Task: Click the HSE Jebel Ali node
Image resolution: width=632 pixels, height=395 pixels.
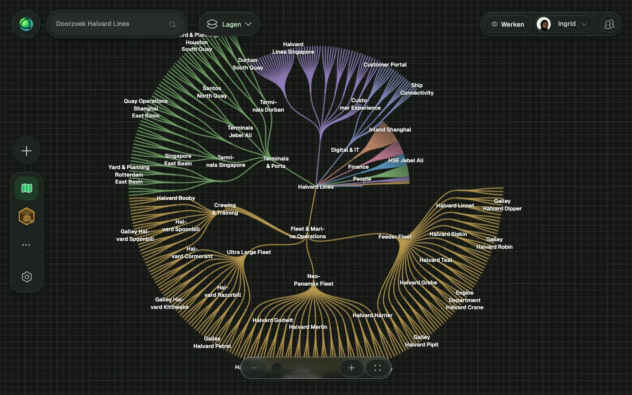Action: coord(406,160)
